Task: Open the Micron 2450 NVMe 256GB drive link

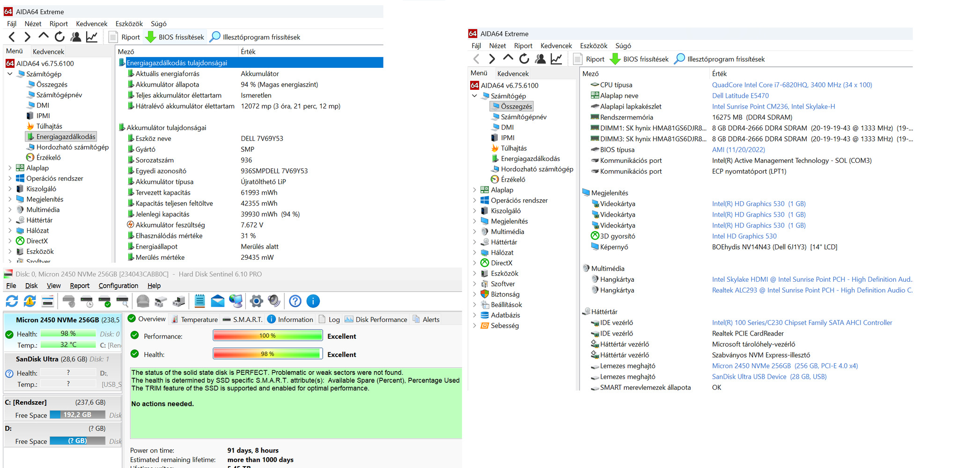Action: [785, 366]
